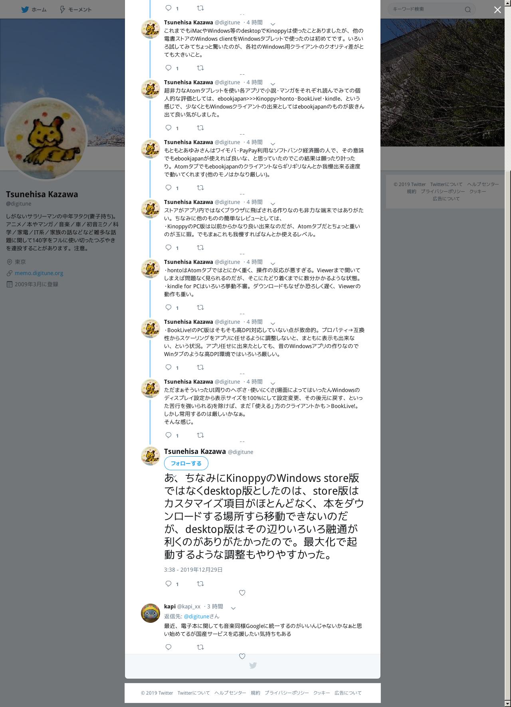Close the tweet overlay with X

pos(497,10)
